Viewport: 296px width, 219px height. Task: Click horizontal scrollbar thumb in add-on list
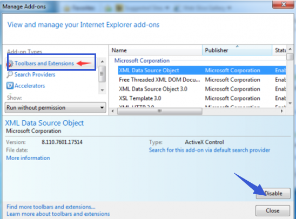160,111
